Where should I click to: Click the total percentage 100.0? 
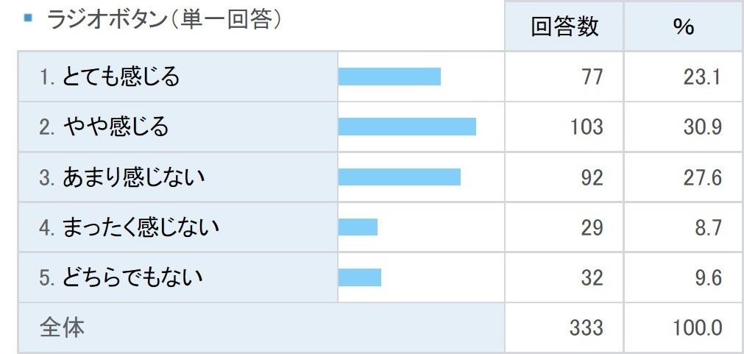(697, 328)
